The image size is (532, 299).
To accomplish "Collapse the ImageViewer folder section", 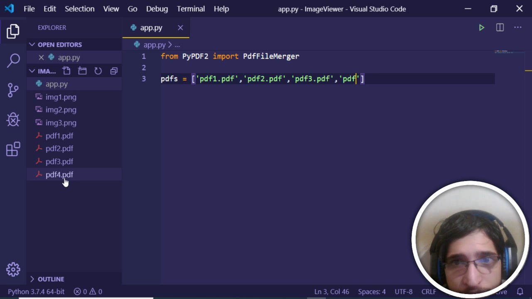I will (32, 71).
